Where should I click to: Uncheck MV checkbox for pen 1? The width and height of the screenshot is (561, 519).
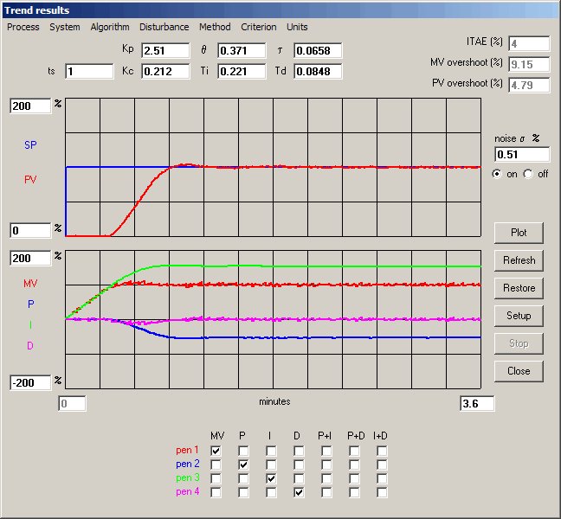pyautogui.click(x=216, y=451)
